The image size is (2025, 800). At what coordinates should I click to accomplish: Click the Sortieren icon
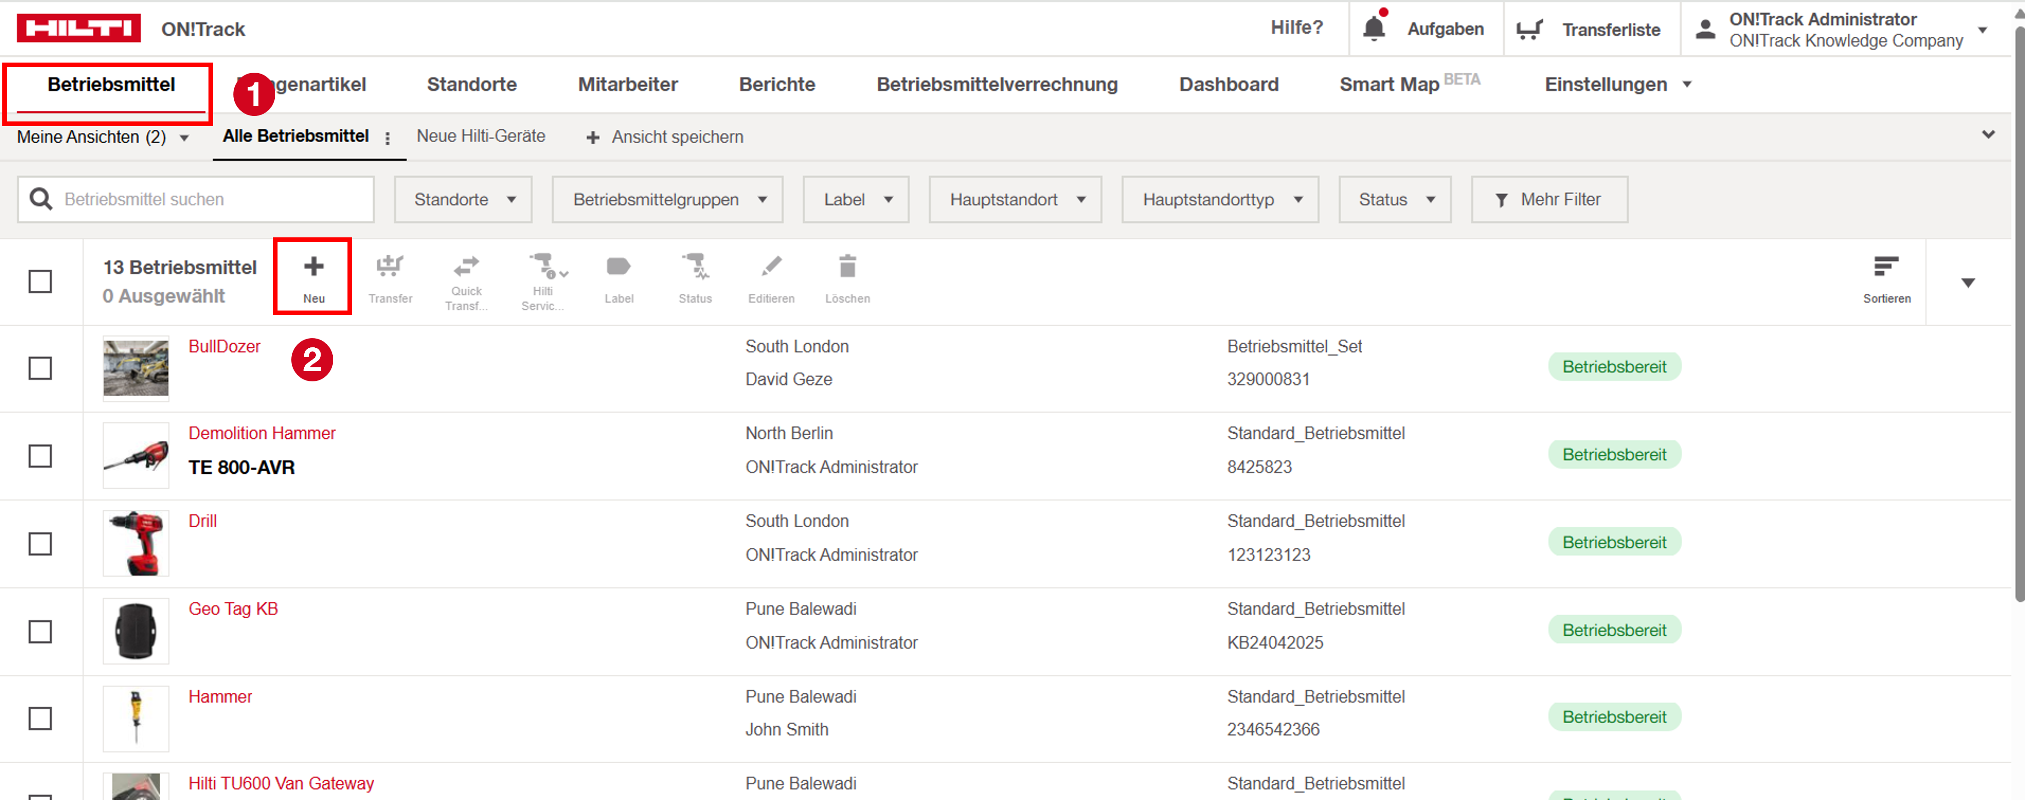(x=1885, y=267)
